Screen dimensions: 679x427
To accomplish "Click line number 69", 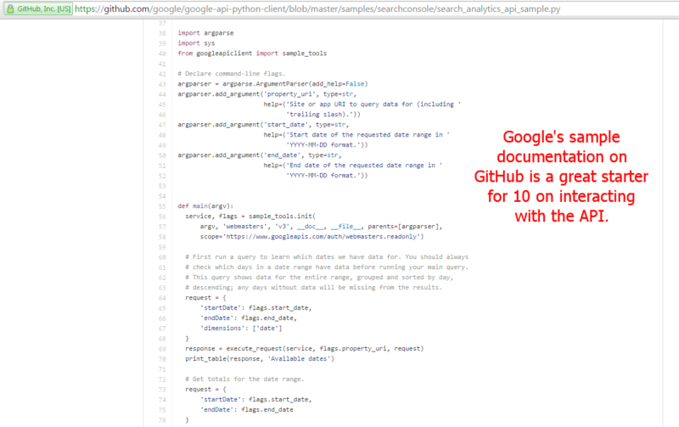I will 162,349.
